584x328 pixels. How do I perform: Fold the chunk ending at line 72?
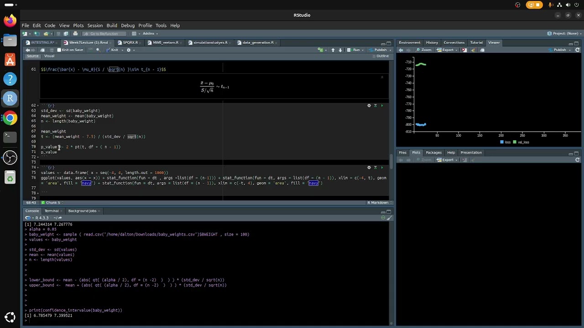point(38,157)
